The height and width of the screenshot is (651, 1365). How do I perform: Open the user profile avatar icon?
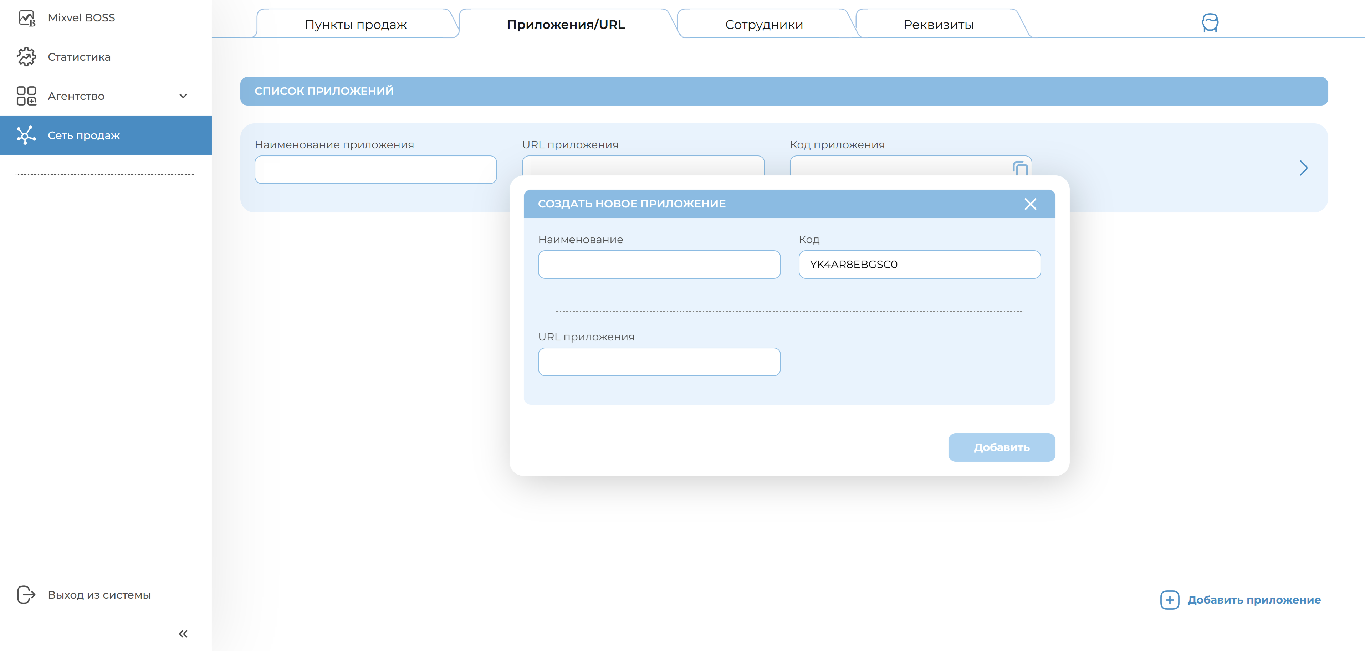[1210, 23]
